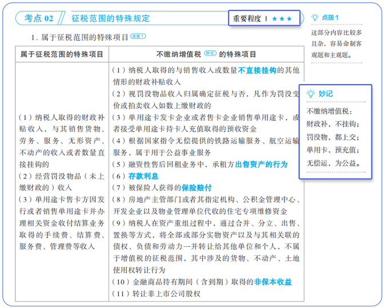The width and height of the screenshot is (385, 308).
Task: Click the 妙记 badge in table header
Action: click(210, 54)
